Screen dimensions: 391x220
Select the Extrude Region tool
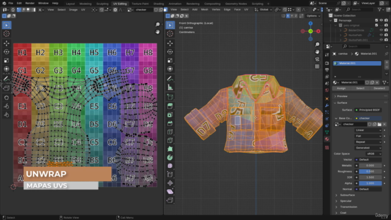(x=170, y=106)
